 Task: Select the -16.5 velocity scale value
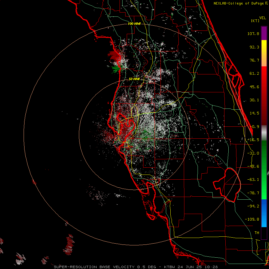[x=253, y=140]
